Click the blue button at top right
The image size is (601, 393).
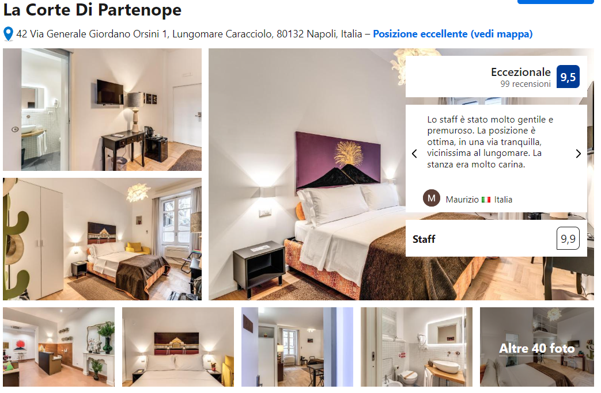555,2
